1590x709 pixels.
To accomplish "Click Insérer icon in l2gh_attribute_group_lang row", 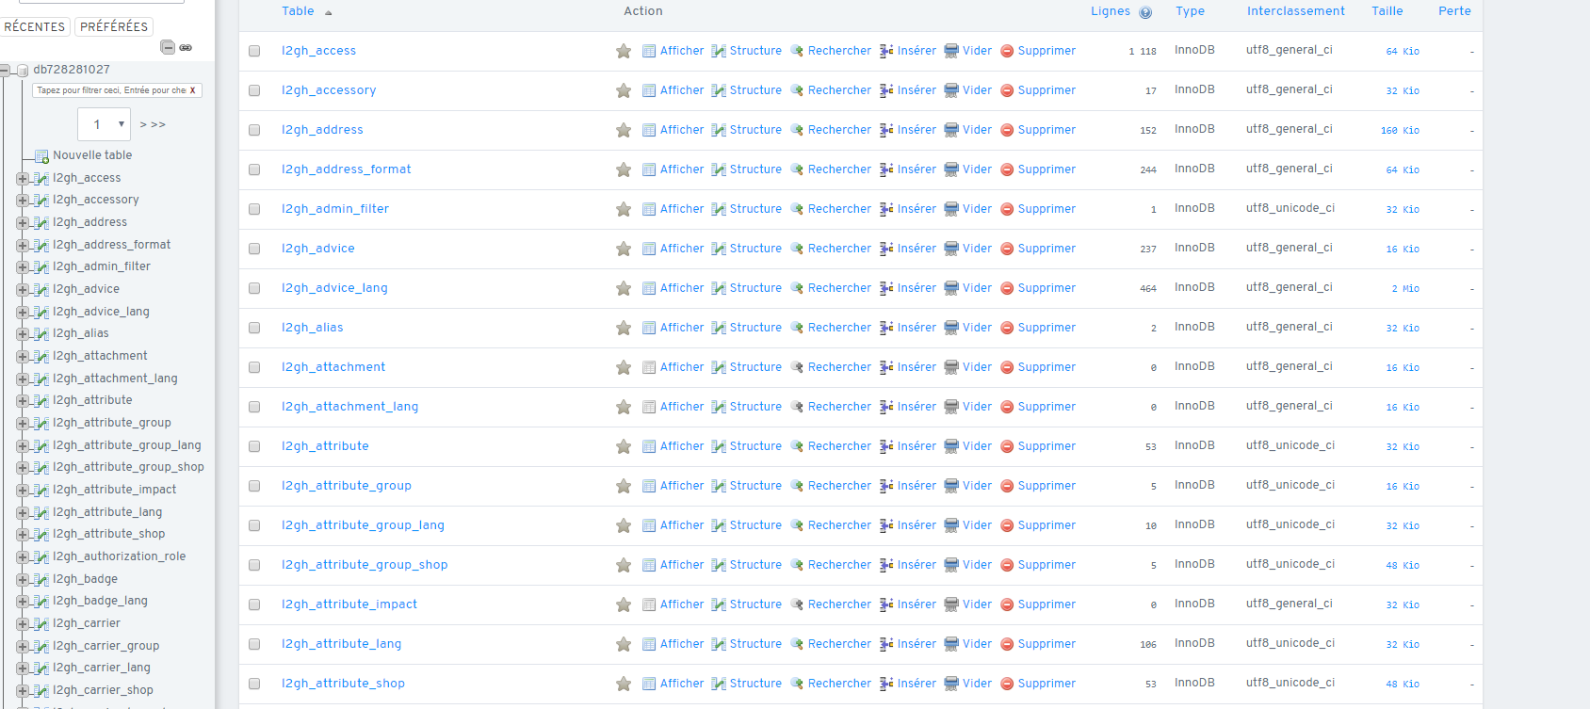I will (886, 525).
